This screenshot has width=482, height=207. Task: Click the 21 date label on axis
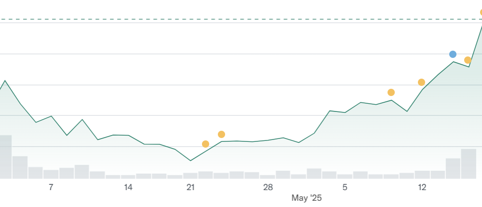[190, 187]
